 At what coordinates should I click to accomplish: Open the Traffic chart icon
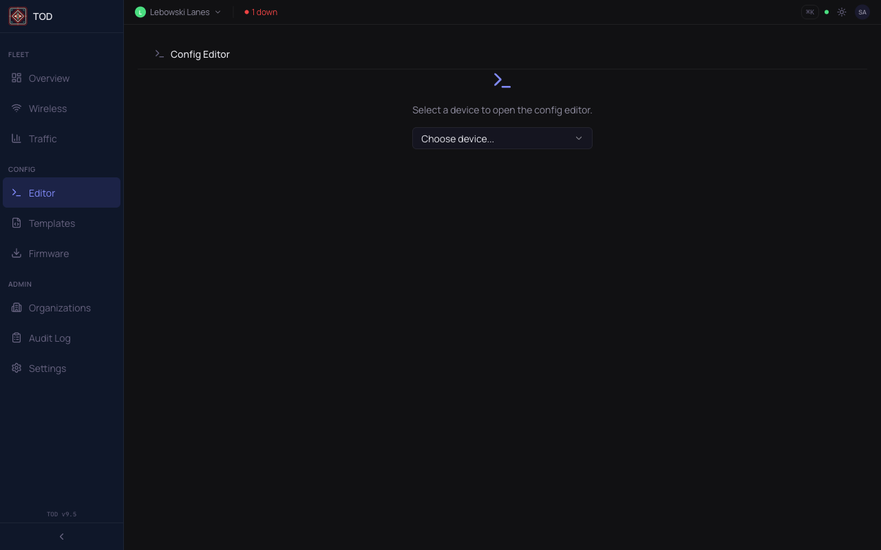[x=17, y=139]
